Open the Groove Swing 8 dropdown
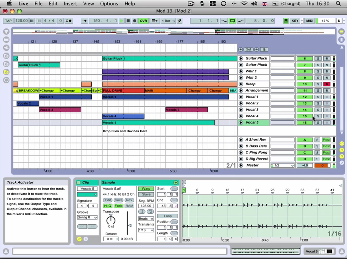This screenshot has height=259, width=347. [87, 217]
